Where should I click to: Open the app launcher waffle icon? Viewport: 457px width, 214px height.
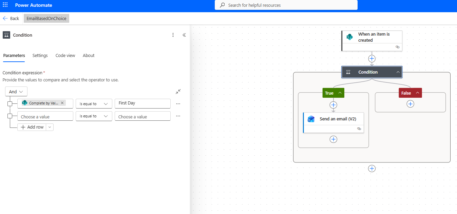click(5, 5)
